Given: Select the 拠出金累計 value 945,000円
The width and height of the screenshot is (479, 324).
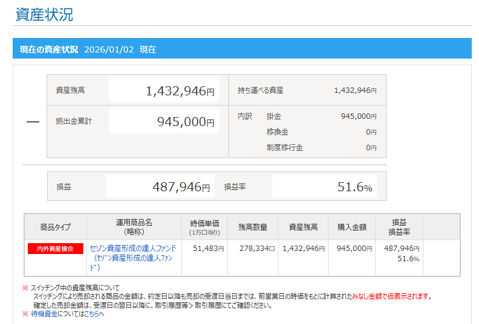Looking at the screenshot, I should 185,122.
